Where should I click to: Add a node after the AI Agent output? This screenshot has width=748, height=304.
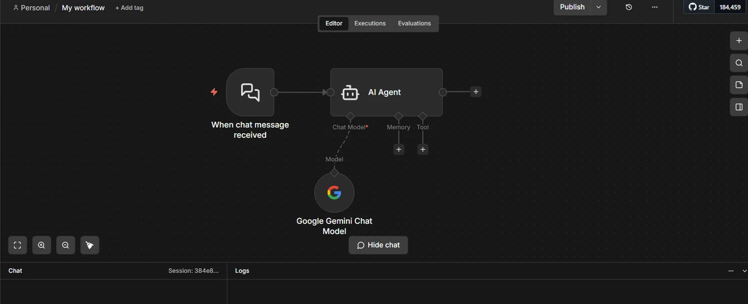(x=476, y=92)
